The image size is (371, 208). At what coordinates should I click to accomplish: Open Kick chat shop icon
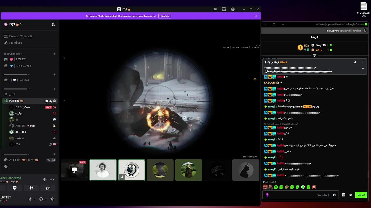point(343,195)
